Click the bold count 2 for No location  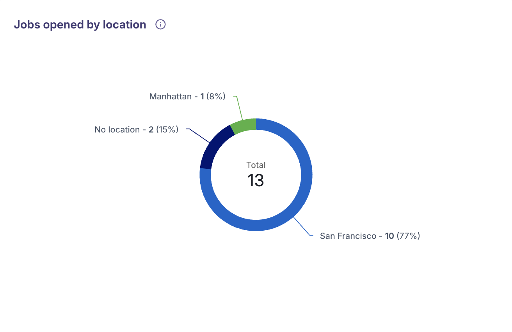151,129
